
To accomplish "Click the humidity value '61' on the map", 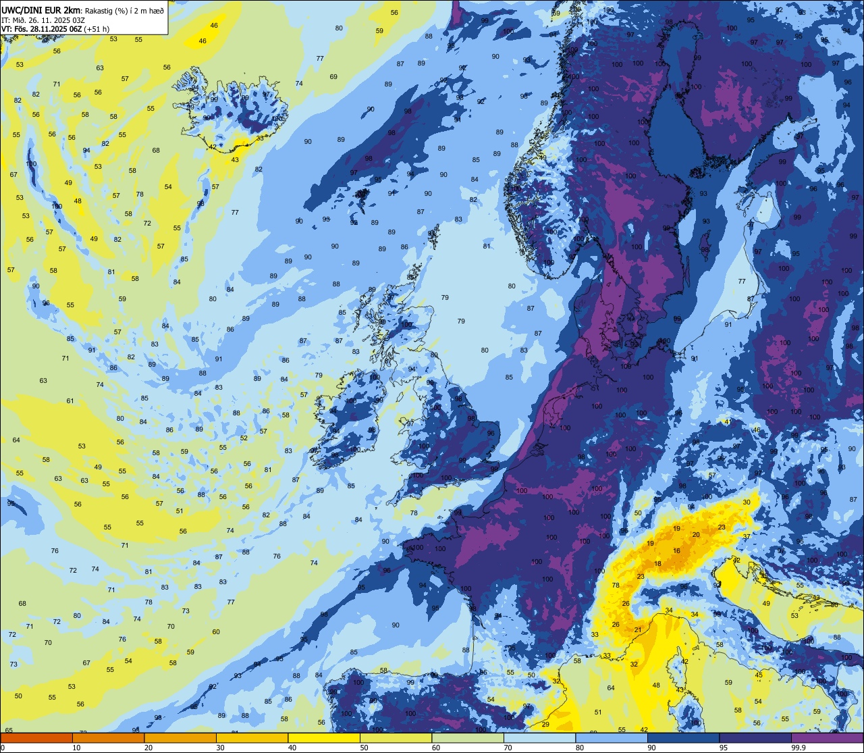I will coord(70,401).
